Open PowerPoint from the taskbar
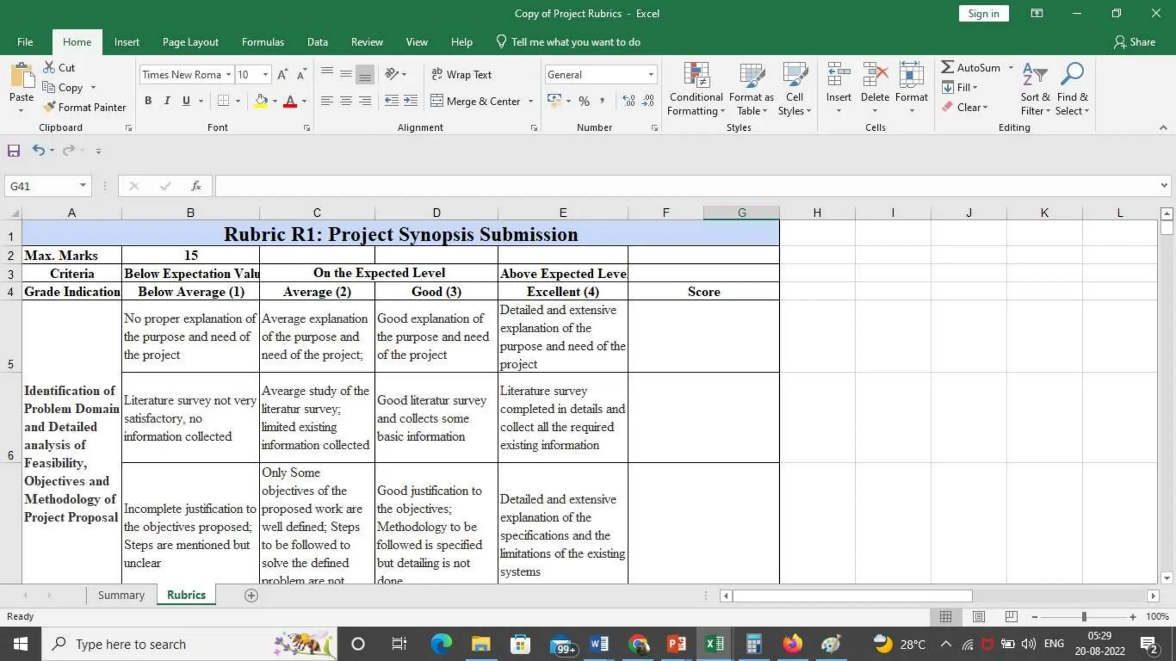 676,644
